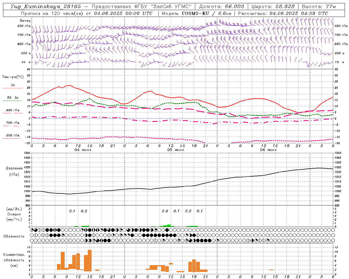The height and width of the screenshot is (279, 349).
Task: Click the provider text ФГБУ "ЗапСиб УГМС"
Action: (x=163, y=7)
